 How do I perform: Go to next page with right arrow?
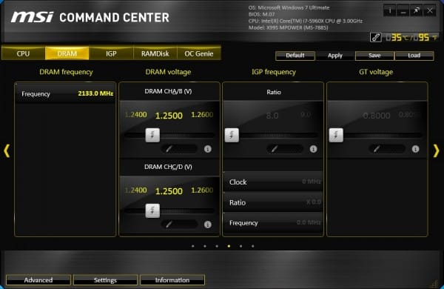pos(437,150)
